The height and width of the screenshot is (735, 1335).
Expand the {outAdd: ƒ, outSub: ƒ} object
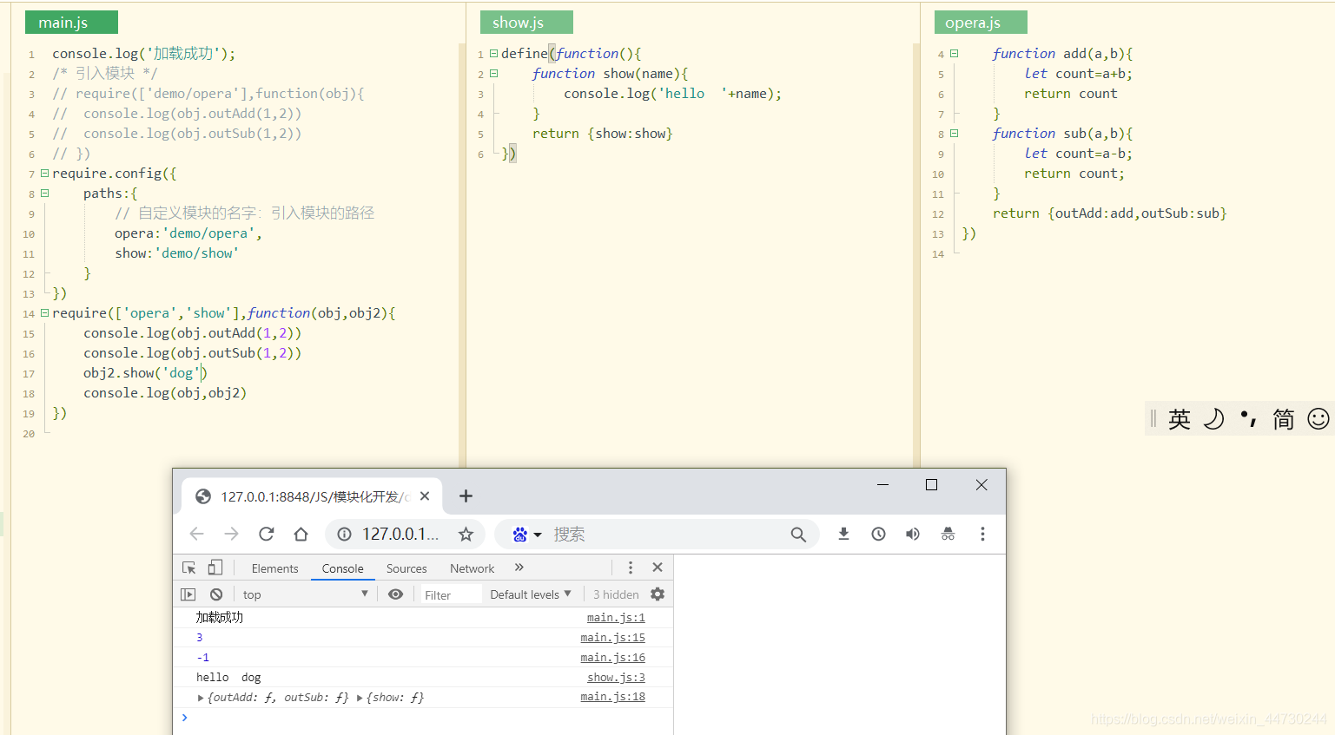[x=201, y=698]
